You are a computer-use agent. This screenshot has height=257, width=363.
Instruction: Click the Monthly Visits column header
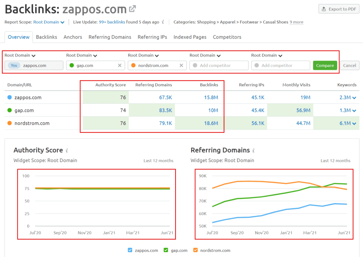coord(296,85)
